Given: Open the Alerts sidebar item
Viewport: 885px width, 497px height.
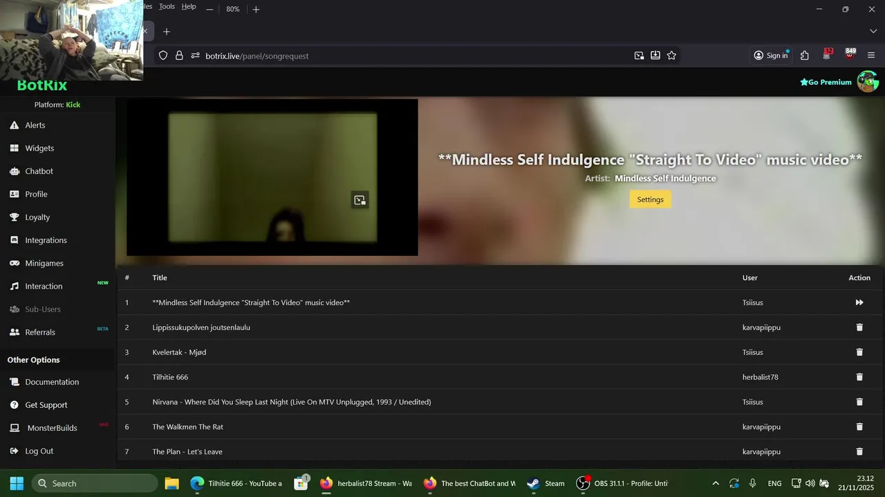Looking at the screenshot, I should (x=35, y=125).
